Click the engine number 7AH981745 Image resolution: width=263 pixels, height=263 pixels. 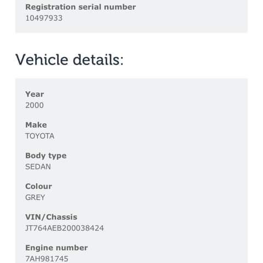tap(47, 259)
